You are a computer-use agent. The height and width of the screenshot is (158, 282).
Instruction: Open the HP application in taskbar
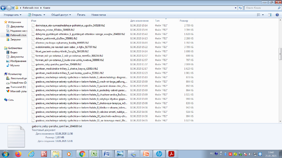[x=159, y=154]
